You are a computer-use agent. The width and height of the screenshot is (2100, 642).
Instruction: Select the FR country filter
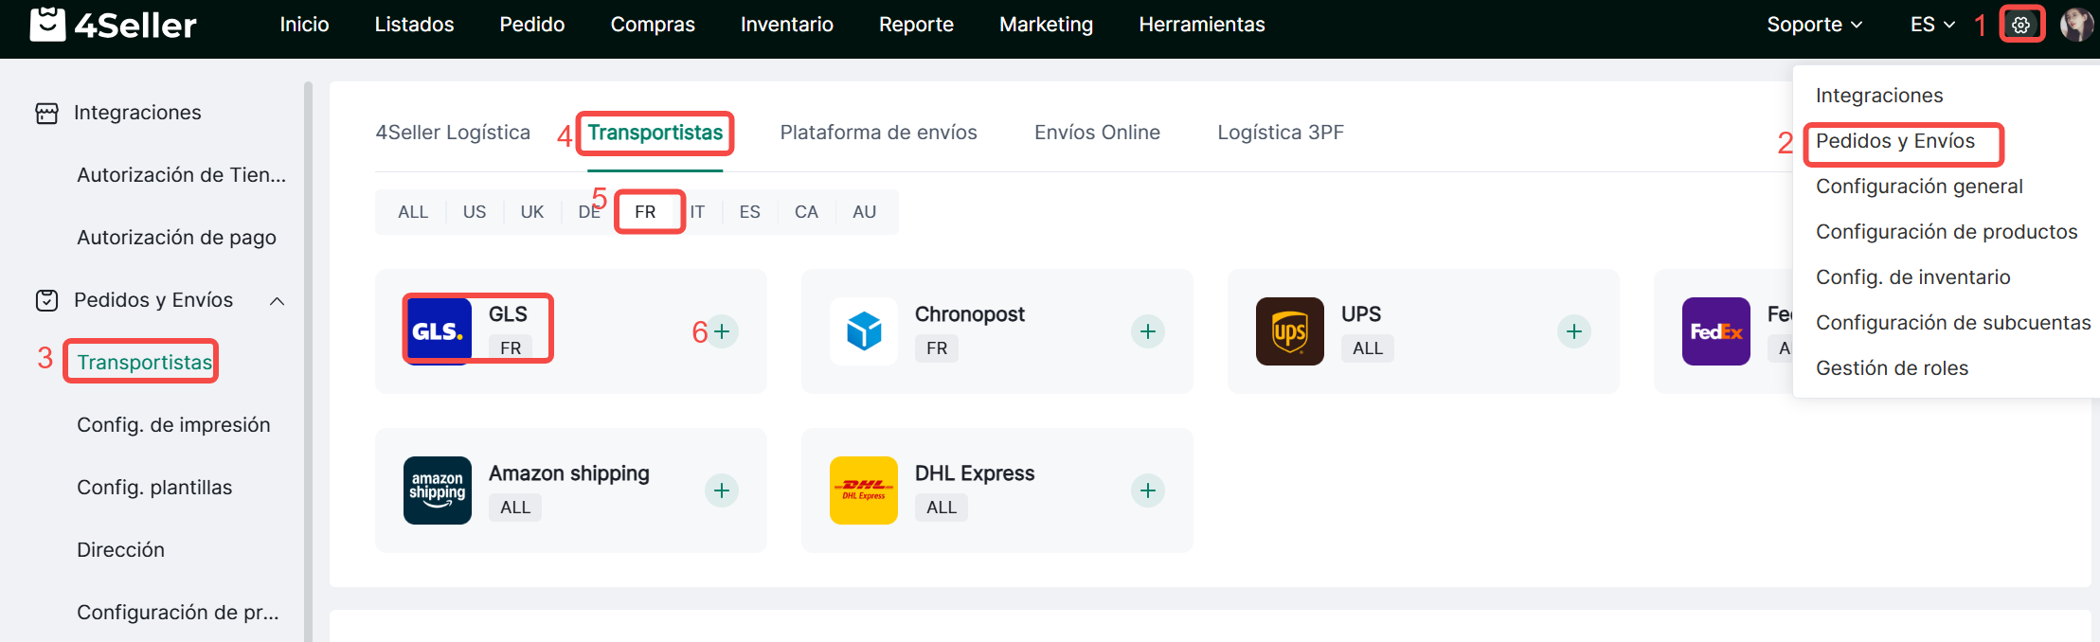(x=645, y=212)
